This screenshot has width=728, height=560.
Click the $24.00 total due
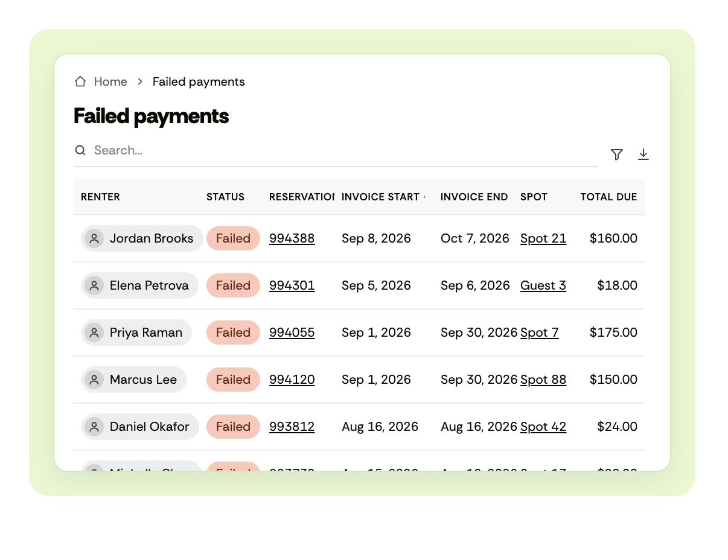click(x=617, y=427)
